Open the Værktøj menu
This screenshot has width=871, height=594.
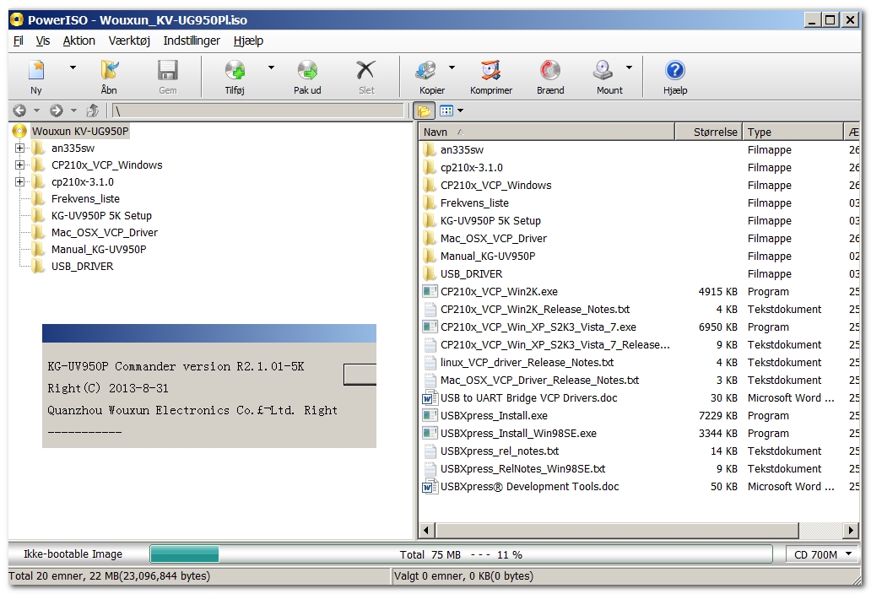[x=129, y=40]
